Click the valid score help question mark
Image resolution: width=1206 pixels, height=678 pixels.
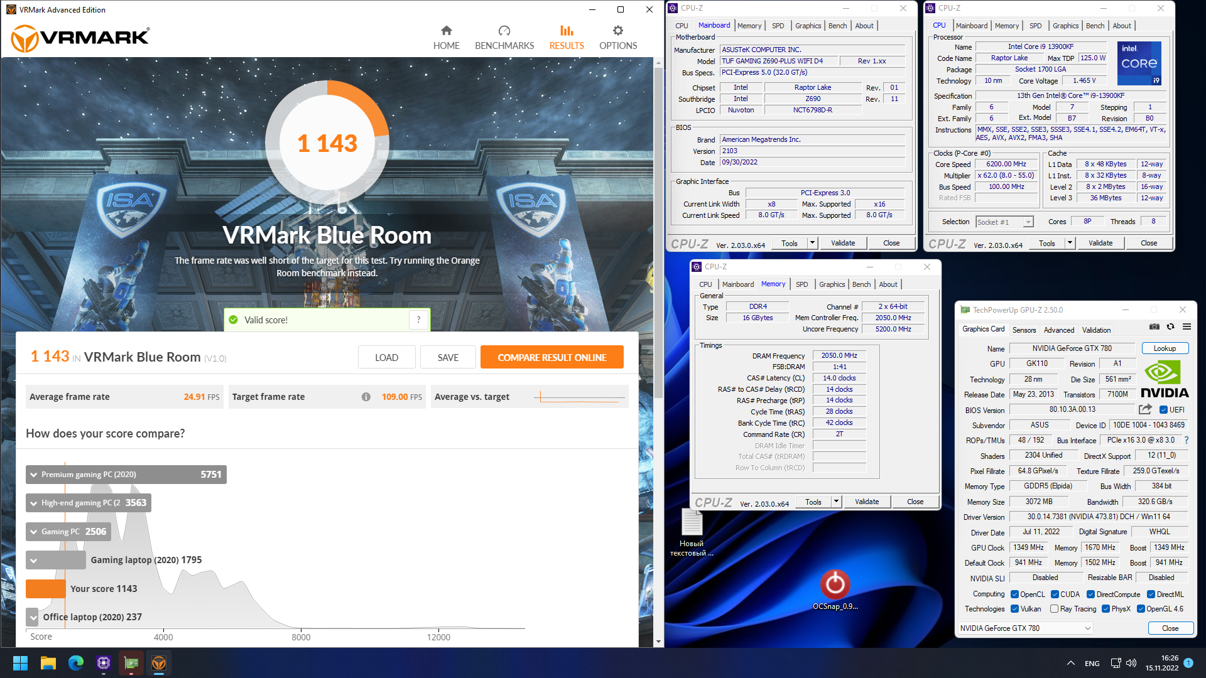pos(418,320)
